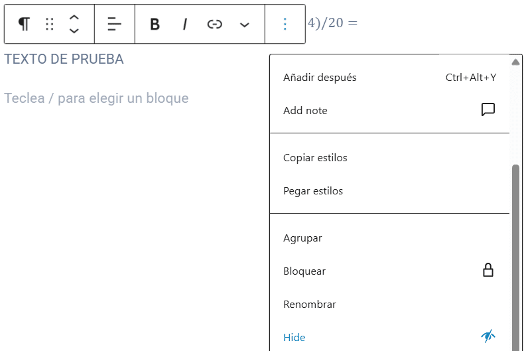Move block up with the up arrow

74,17
